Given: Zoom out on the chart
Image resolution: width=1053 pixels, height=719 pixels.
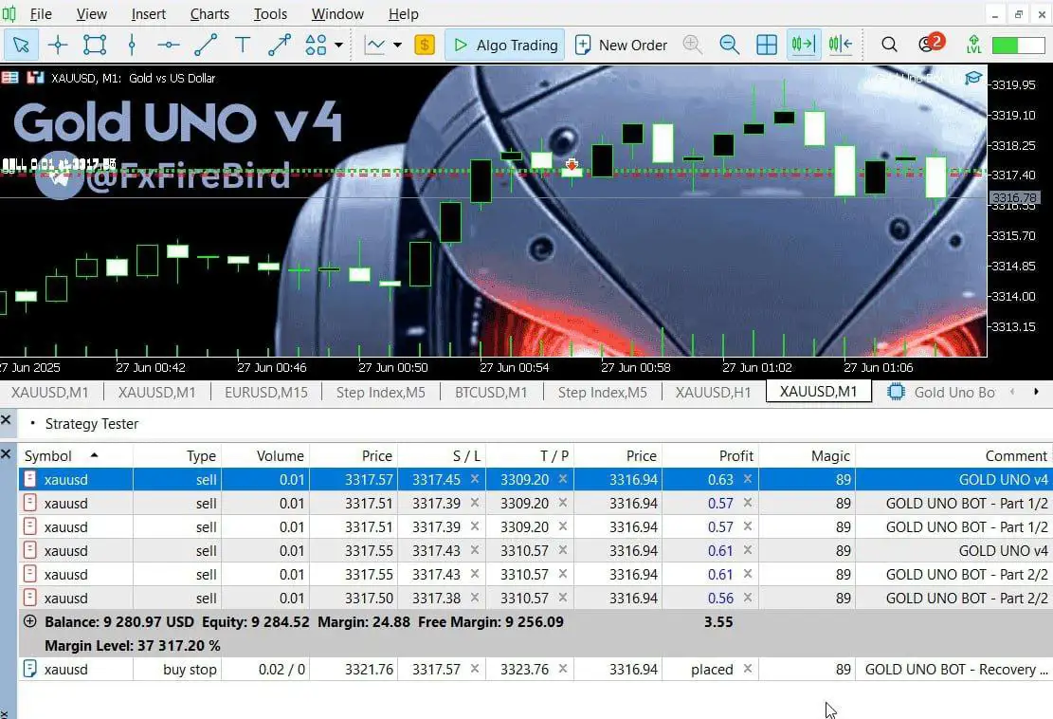Looking at the screenshot, I should [729, 45].
